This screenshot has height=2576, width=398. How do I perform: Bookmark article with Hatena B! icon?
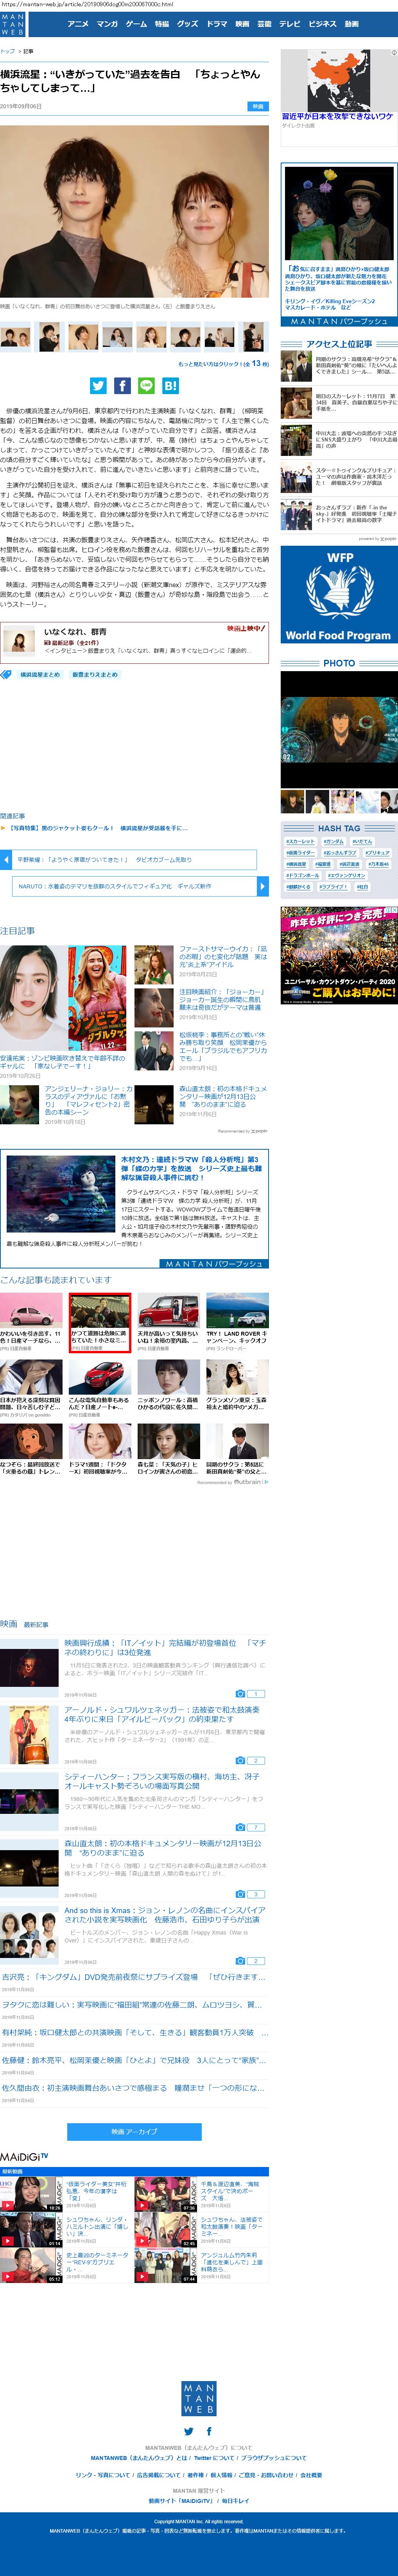pos(170,385)
